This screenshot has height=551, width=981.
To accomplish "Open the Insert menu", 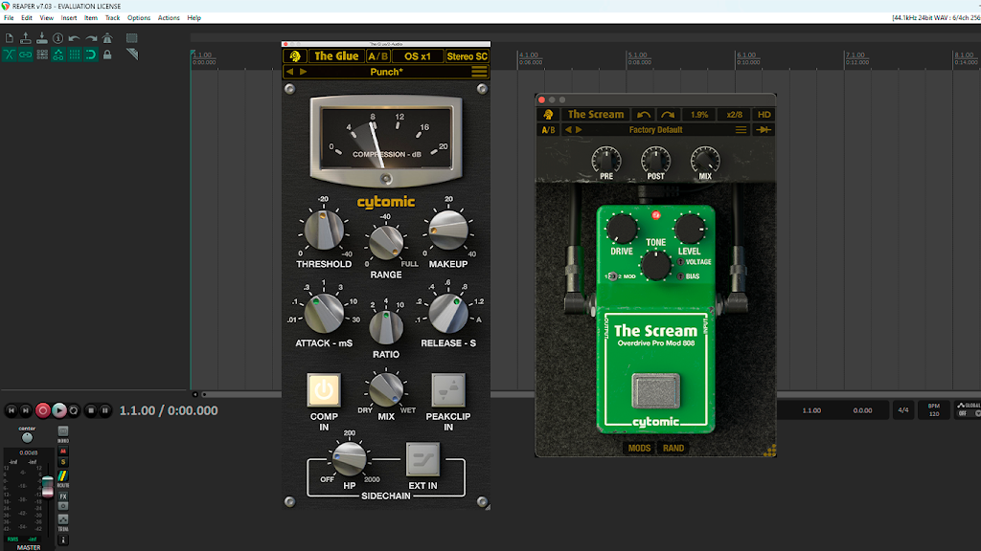I will (x=69, y=18).
